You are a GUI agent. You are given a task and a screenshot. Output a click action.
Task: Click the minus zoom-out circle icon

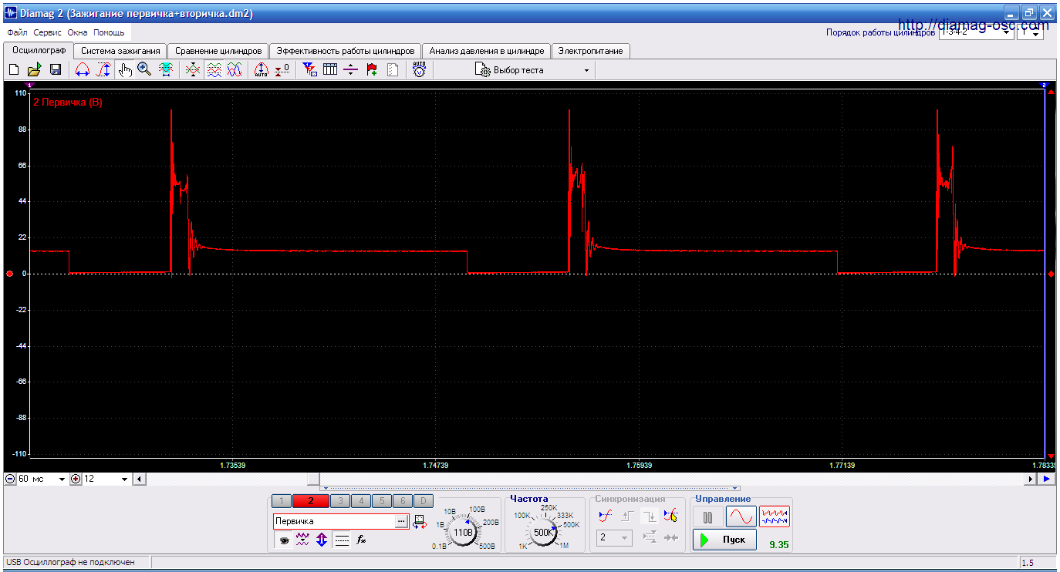pyautogui.click(x=10, y=479)
